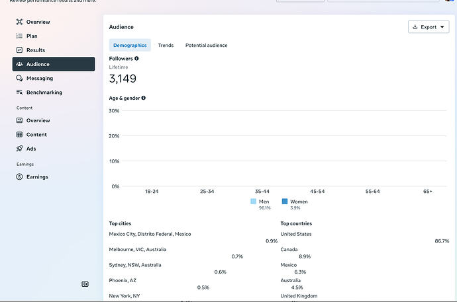The width and height of the screenshot is (457, 302).
Task: Open the Potential audience tab
Action: 207,46
